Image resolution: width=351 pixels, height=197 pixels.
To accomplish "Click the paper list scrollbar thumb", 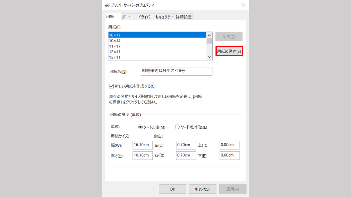I will tap(209, 41).
